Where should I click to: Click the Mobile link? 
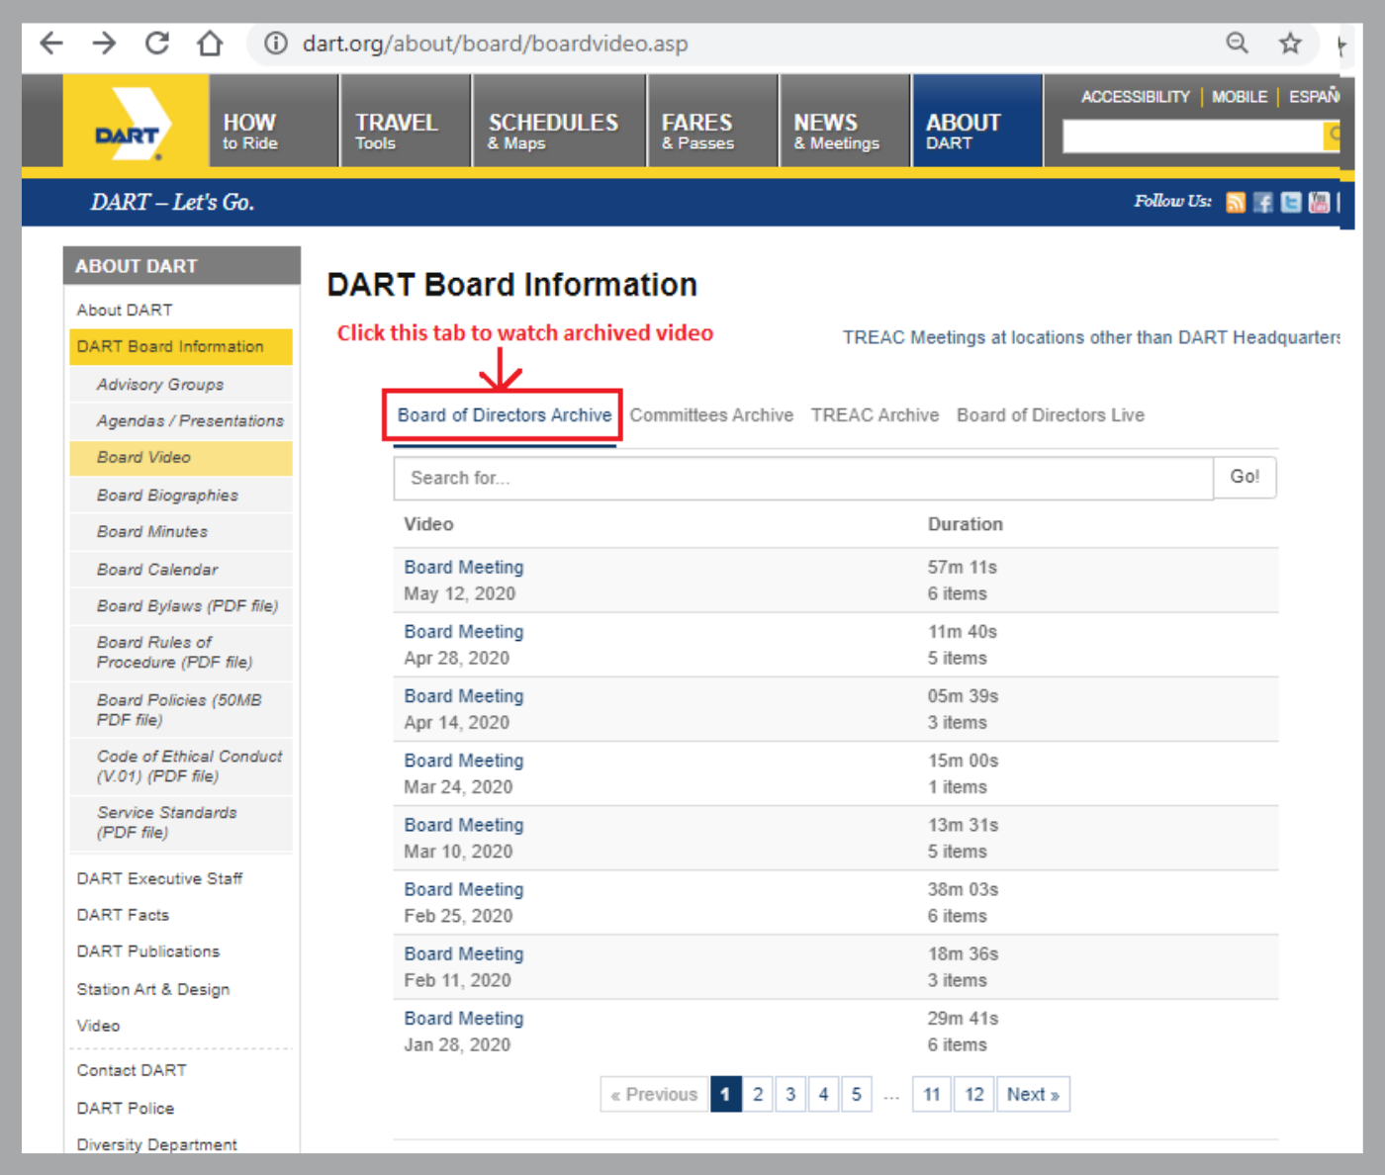(1240, 97)
